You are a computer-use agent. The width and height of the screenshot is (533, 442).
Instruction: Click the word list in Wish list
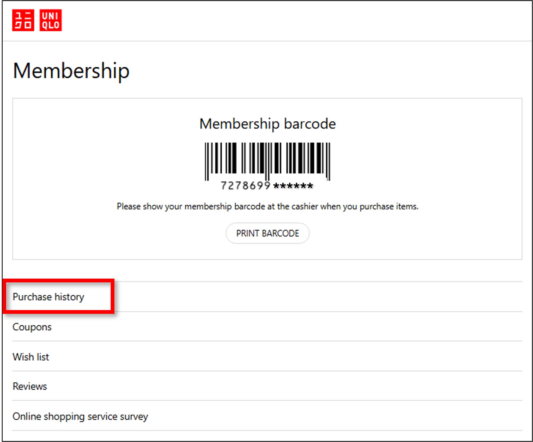(x=43, y=357)
